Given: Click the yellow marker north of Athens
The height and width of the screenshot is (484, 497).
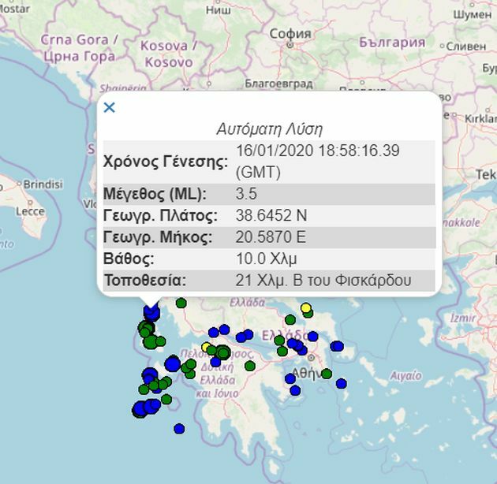Looking at the screenshot, I should [x=305, y=307].
